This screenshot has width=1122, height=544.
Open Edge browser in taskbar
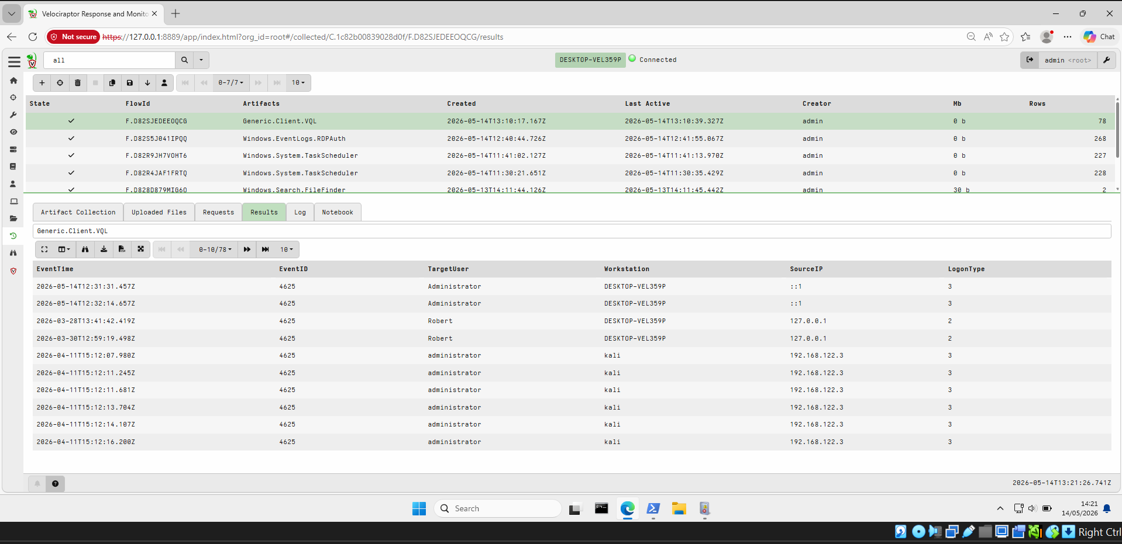(628, 508)
